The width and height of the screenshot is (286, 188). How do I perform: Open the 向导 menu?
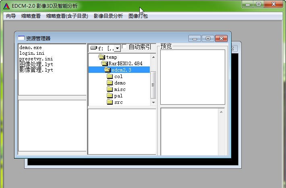point(11,16)
